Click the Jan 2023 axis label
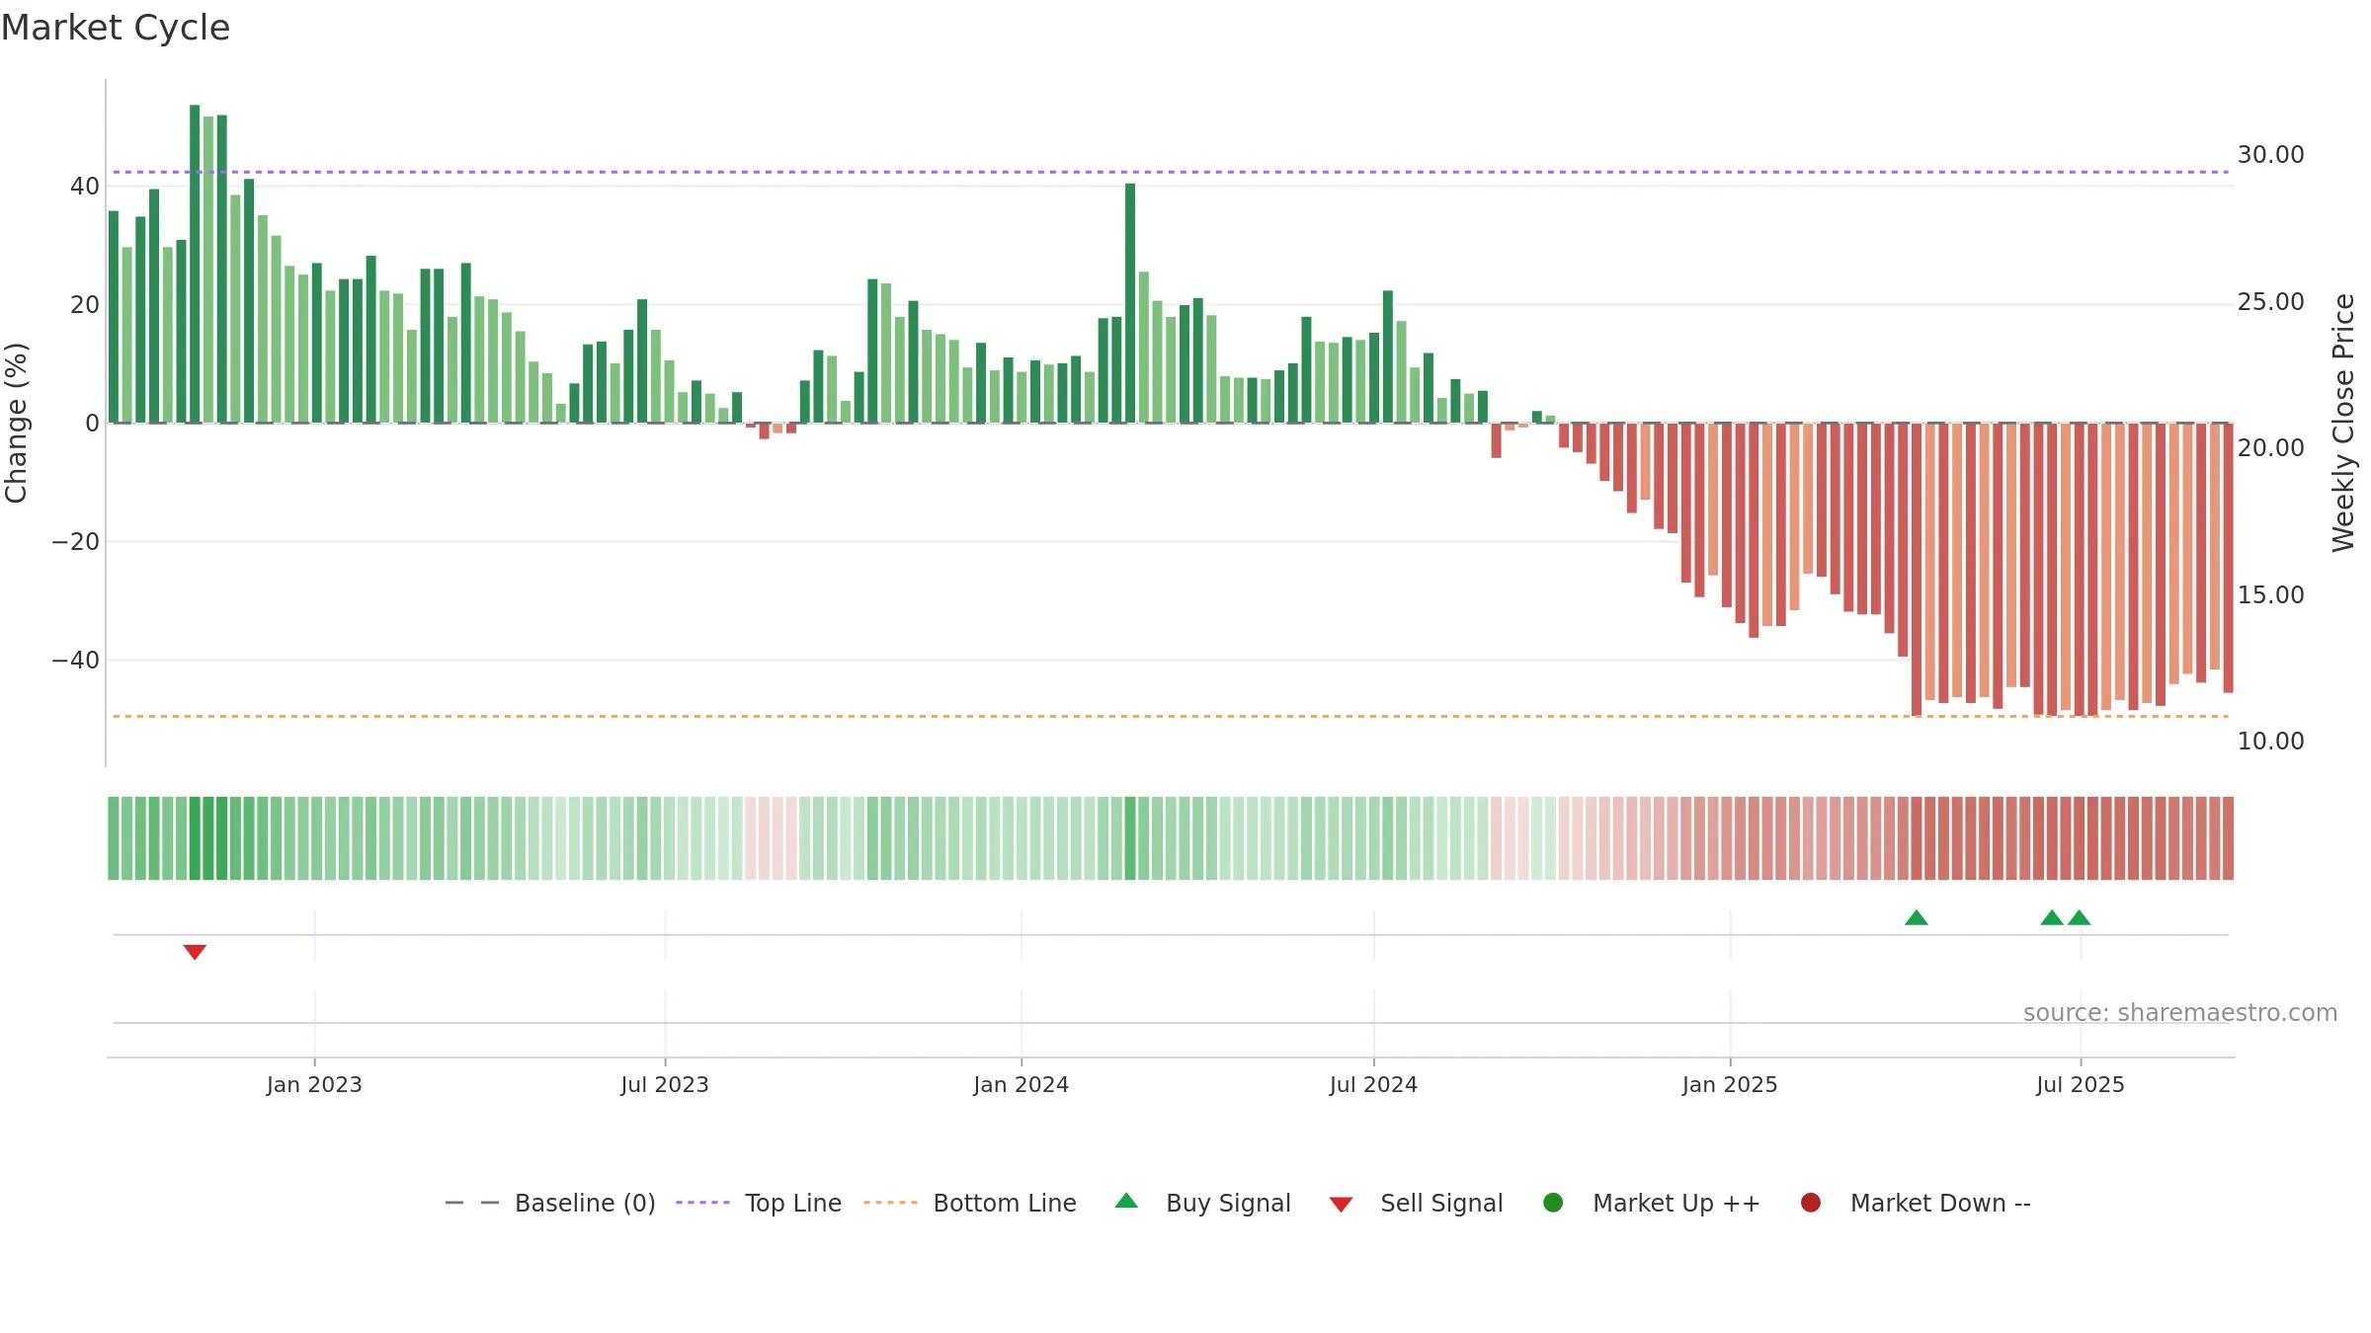Screen dimensions: 2371x1333 pyautogui.click(x=314, y=1084)
